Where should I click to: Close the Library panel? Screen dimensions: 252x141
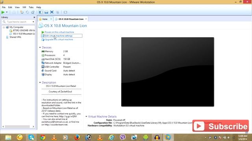pyautogui.click(x=34, y=17)
